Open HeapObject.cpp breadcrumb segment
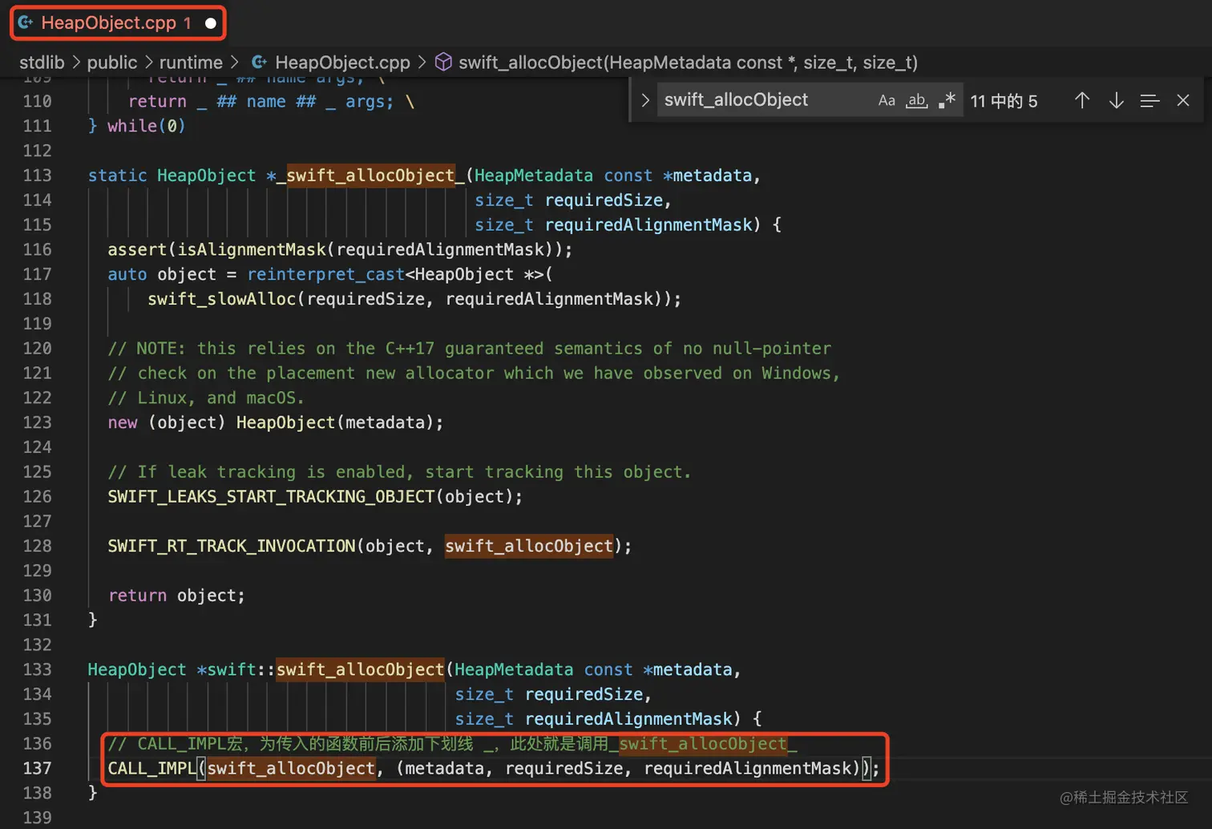Screen dimensions: 1212x829 [x=342, y=63]
